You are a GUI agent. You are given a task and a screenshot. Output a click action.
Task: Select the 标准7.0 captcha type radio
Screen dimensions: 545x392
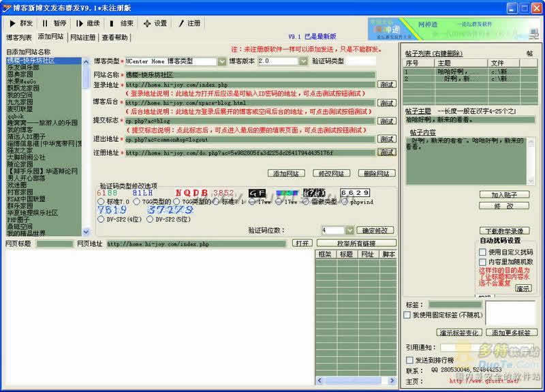[x=102, y=202]
